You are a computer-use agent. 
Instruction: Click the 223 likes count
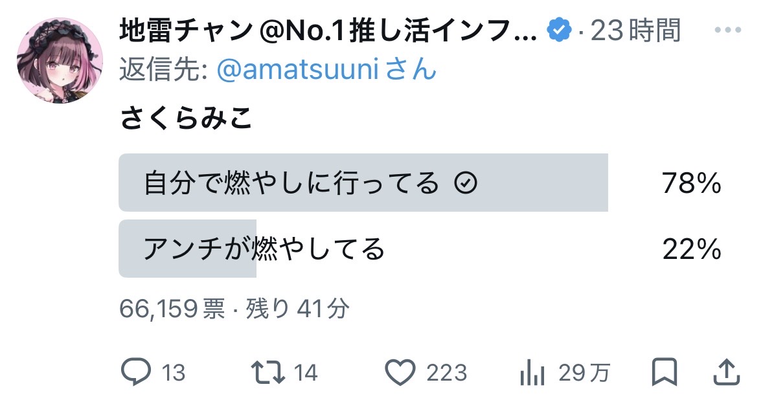446,372
